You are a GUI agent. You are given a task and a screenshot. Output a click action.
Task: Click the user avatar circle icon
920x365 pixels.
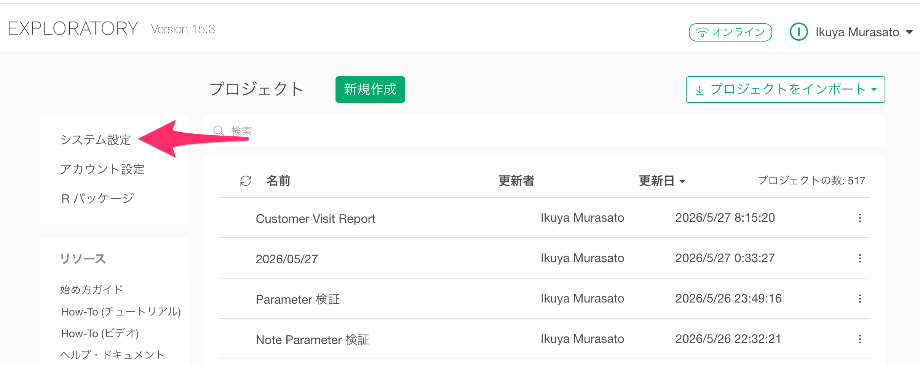799,32
